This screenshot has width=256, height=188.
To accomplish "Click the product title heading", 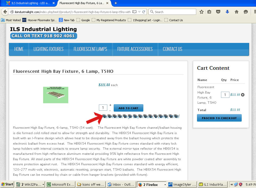I will pyautogui.click(x=63, y=71).
